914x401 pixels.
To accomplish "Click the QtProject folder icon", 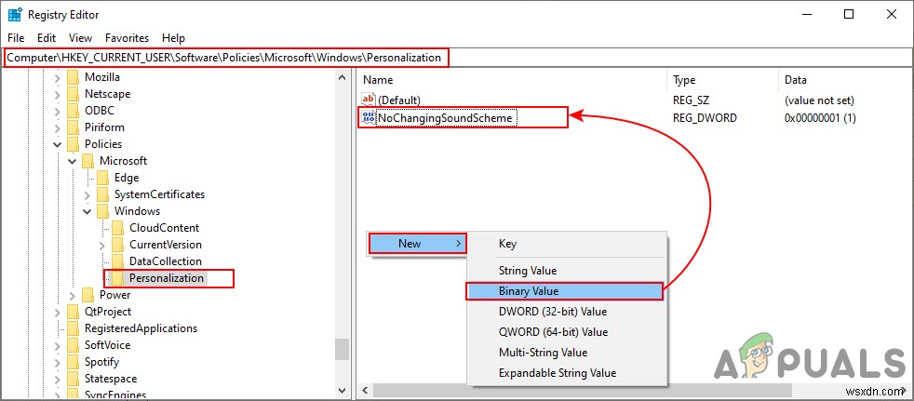I will coord(73,312).
